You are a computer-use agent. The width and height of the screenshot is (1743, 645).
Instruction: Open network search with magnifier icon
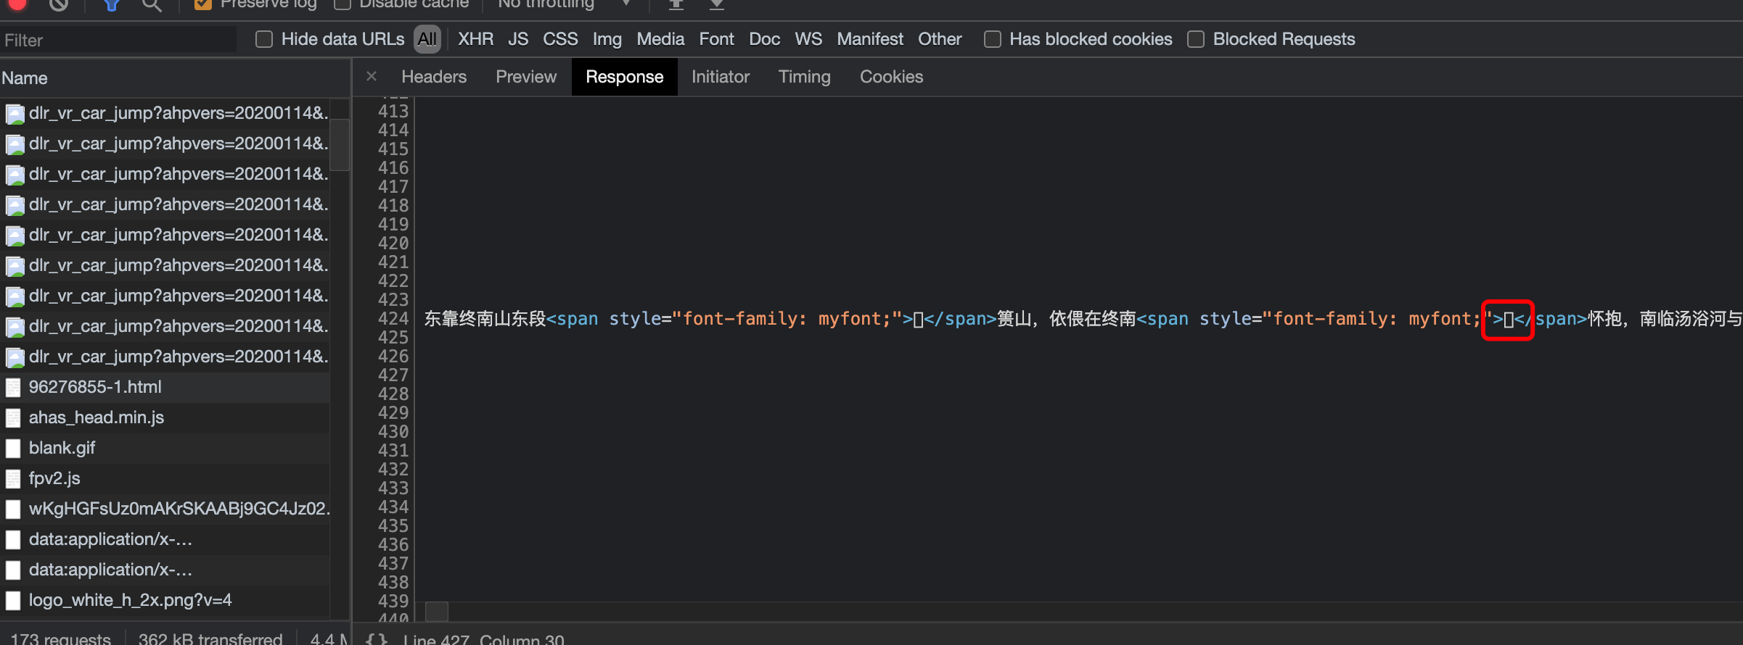151,4
